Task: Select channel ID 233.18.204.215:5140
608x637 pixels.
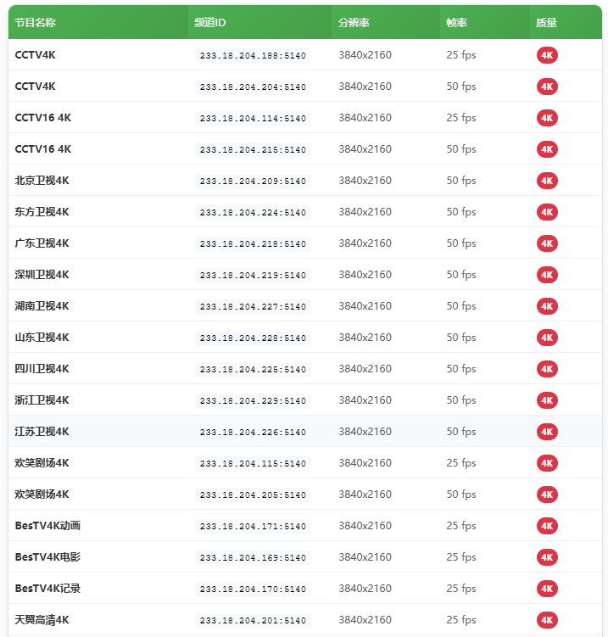Action: 253,150
